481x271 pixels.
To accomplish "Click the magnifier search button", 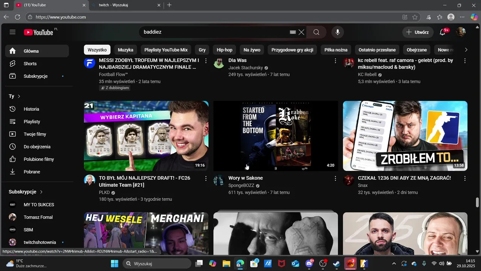I will pyautogui.click(x=316, y=32).
